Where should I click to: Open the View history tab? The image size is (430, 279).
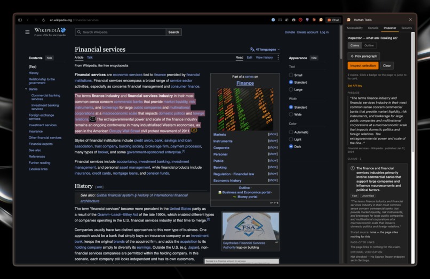click(x=264, y=58)
